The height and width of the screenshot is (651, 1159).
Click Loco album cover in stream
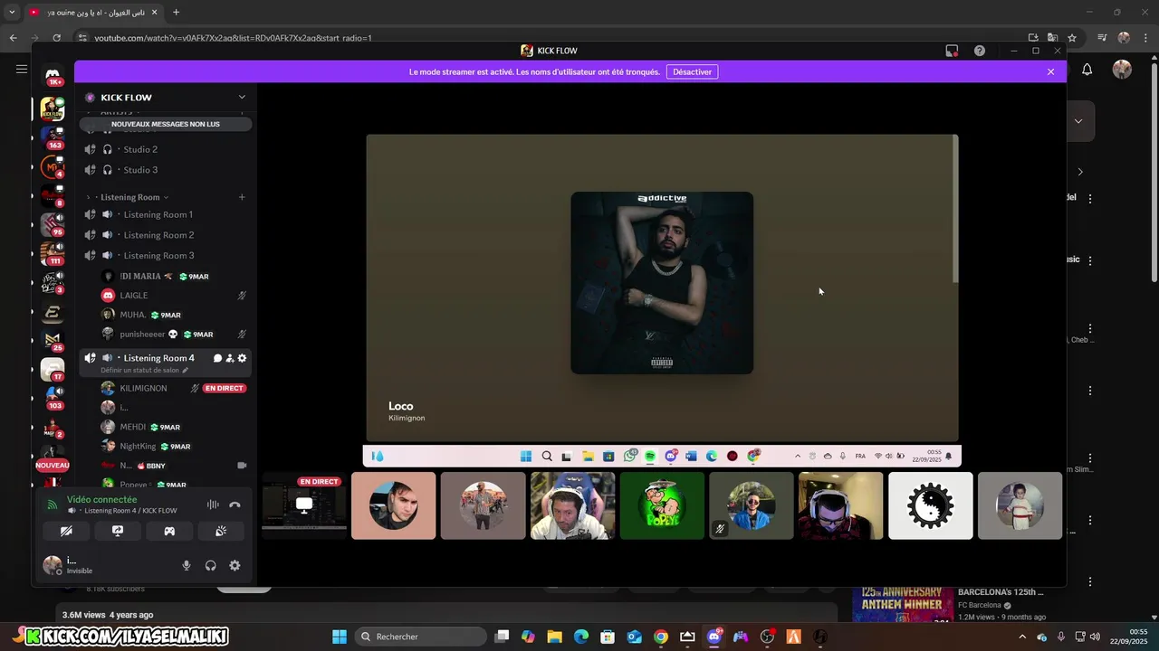[662, 283]
